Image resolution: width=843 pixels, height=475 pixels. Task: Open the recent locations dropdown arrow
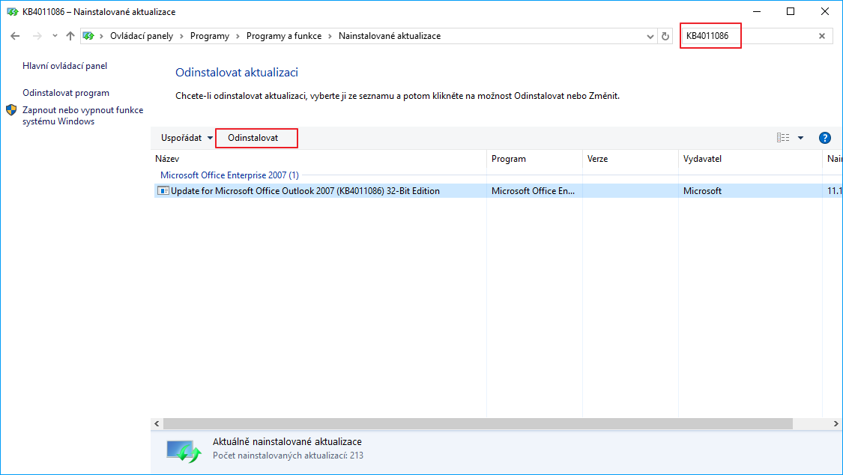55,36
